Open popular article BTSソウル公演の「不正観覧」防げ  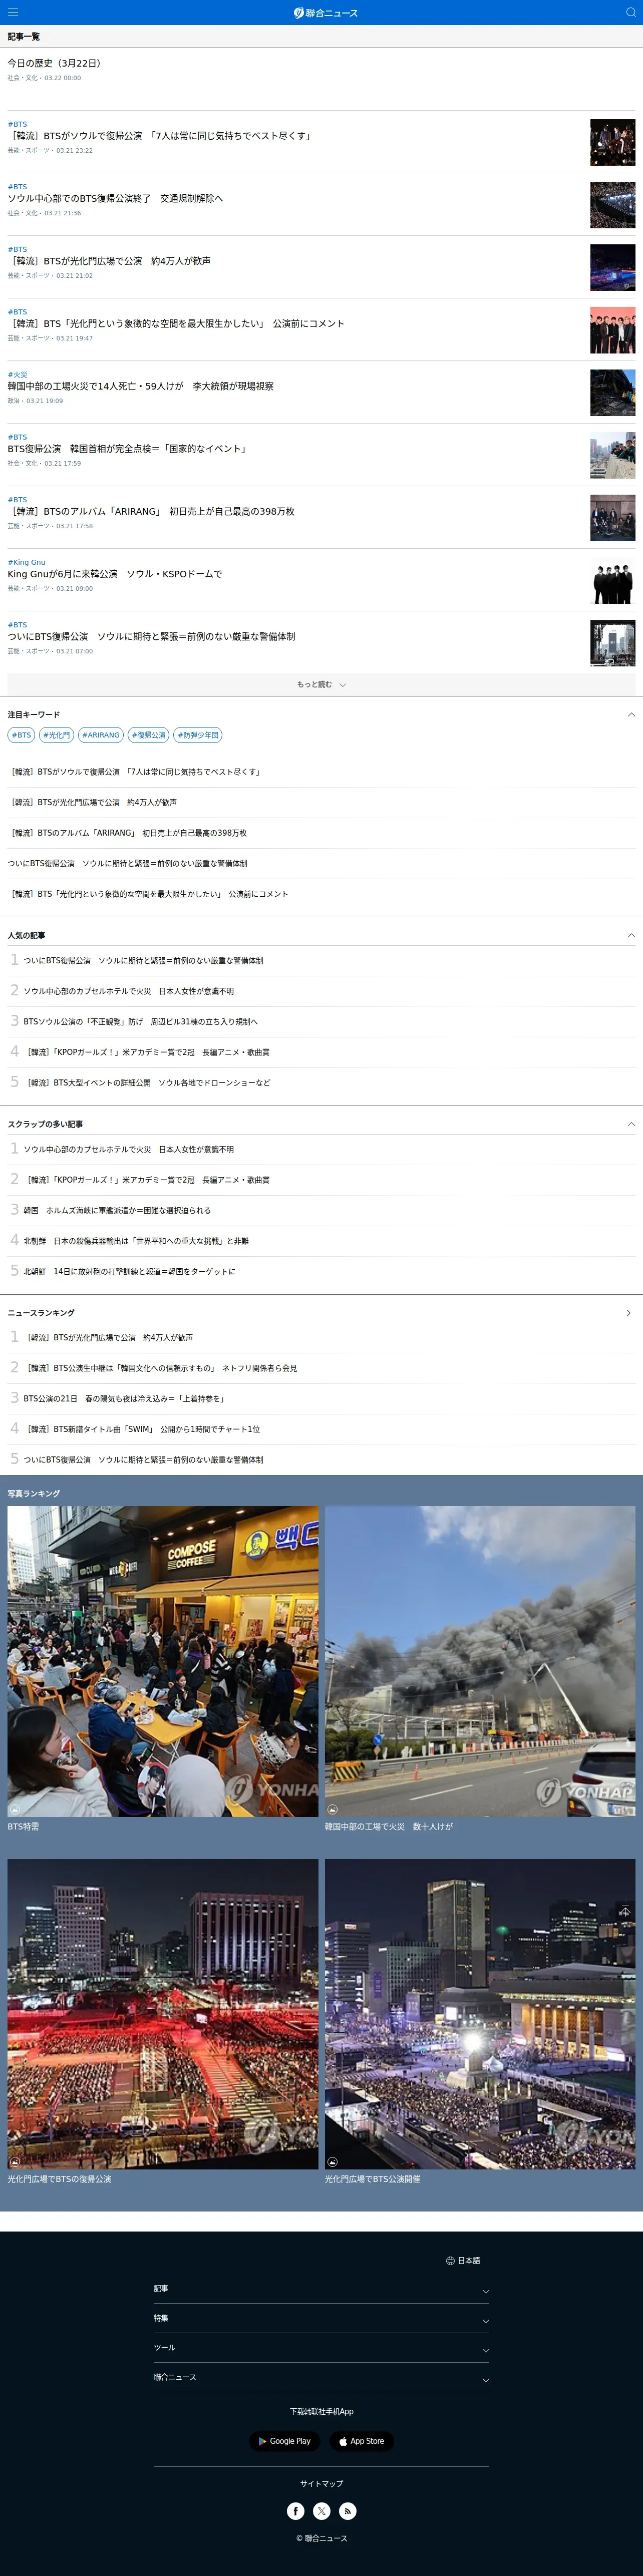140,1022
